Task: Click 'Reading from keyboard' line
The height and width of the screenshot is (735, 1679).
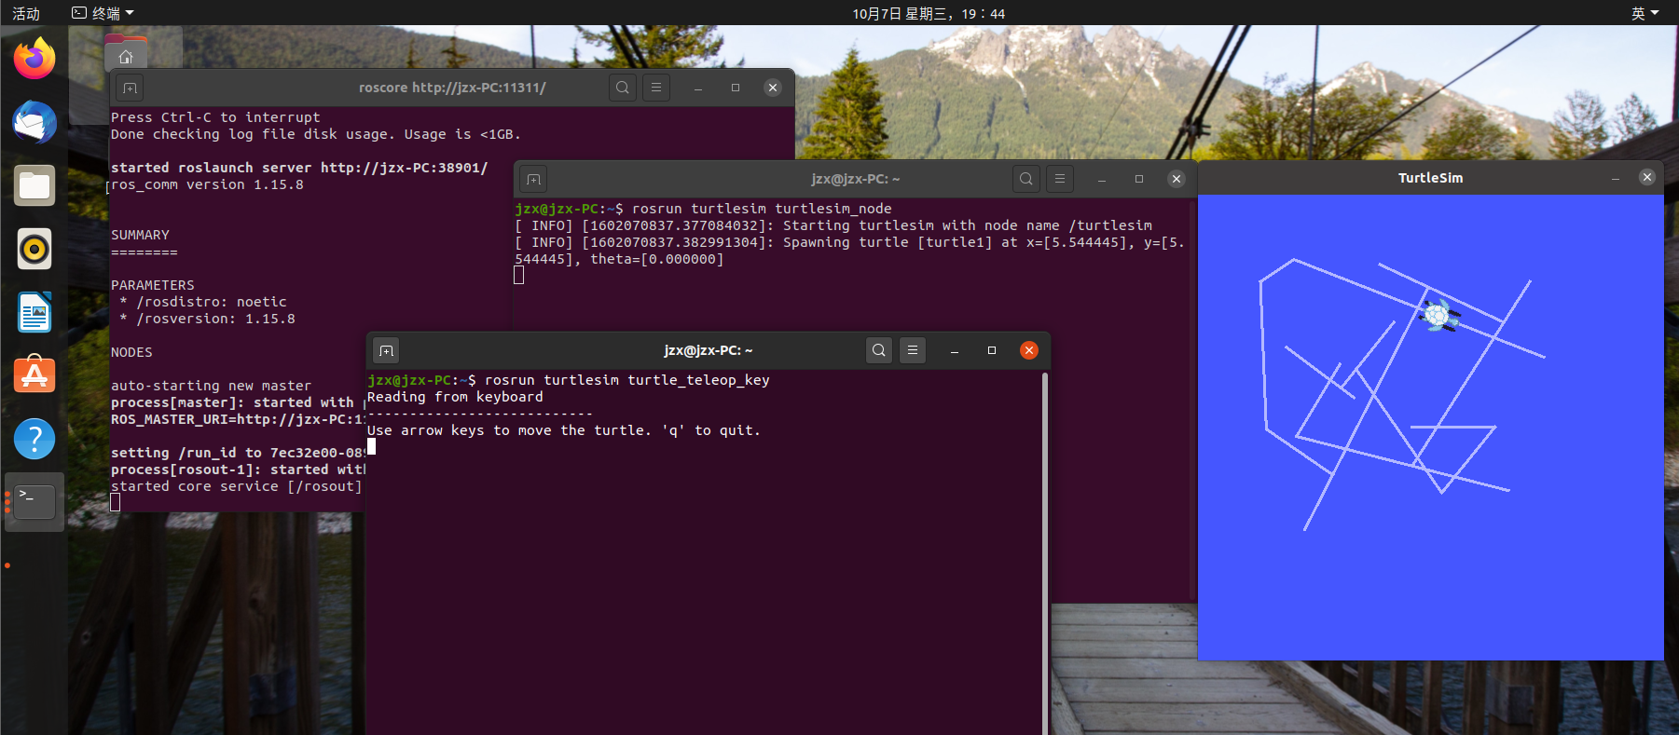Action: point(455,397)
